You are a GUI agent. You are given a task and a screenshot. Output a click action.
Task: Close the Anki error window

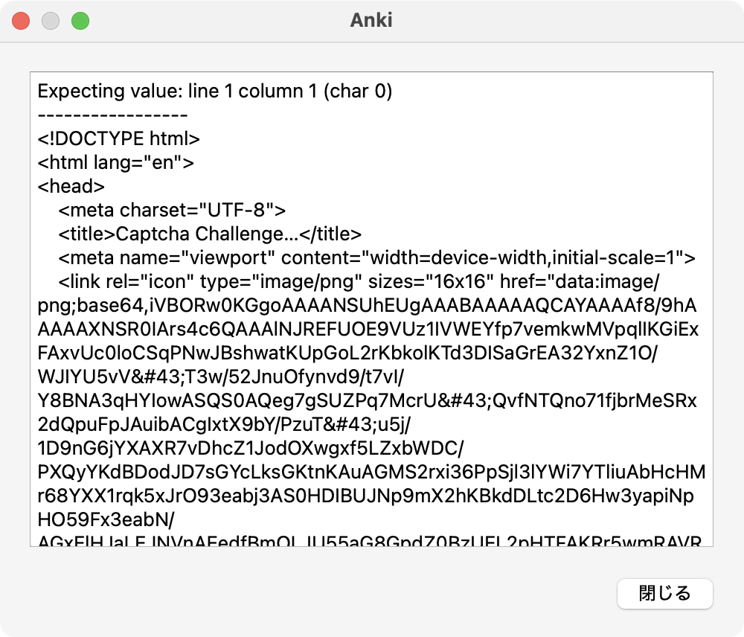(21, 21)
